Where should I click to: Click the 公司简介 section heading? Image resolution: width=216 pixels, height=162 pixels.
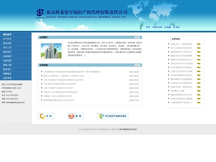(x=44, y=37)
